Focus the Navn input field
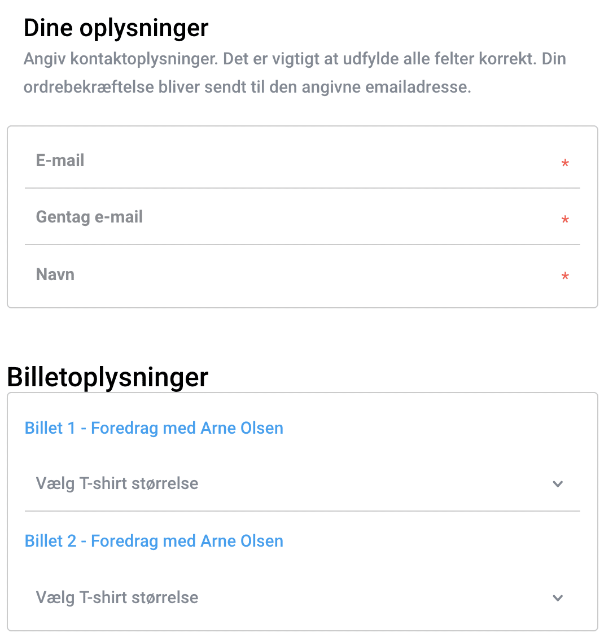 click(303, 274)
